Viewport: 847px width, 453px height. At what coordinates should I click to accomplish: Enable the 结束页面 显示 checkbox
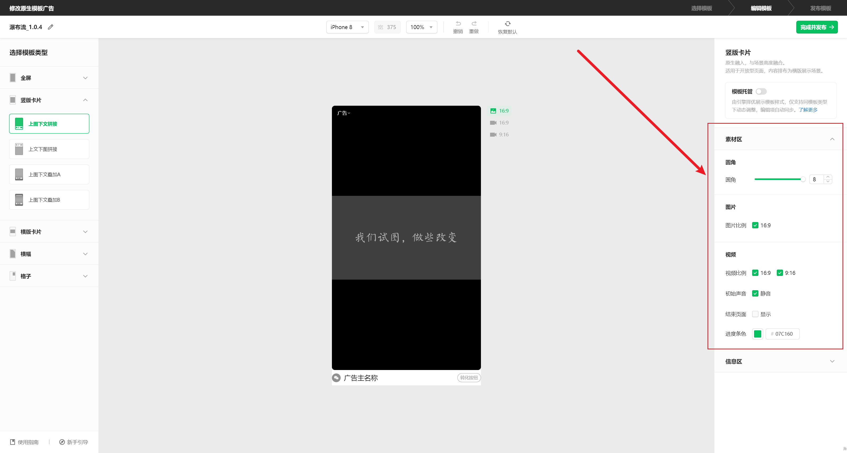(755, 314)
